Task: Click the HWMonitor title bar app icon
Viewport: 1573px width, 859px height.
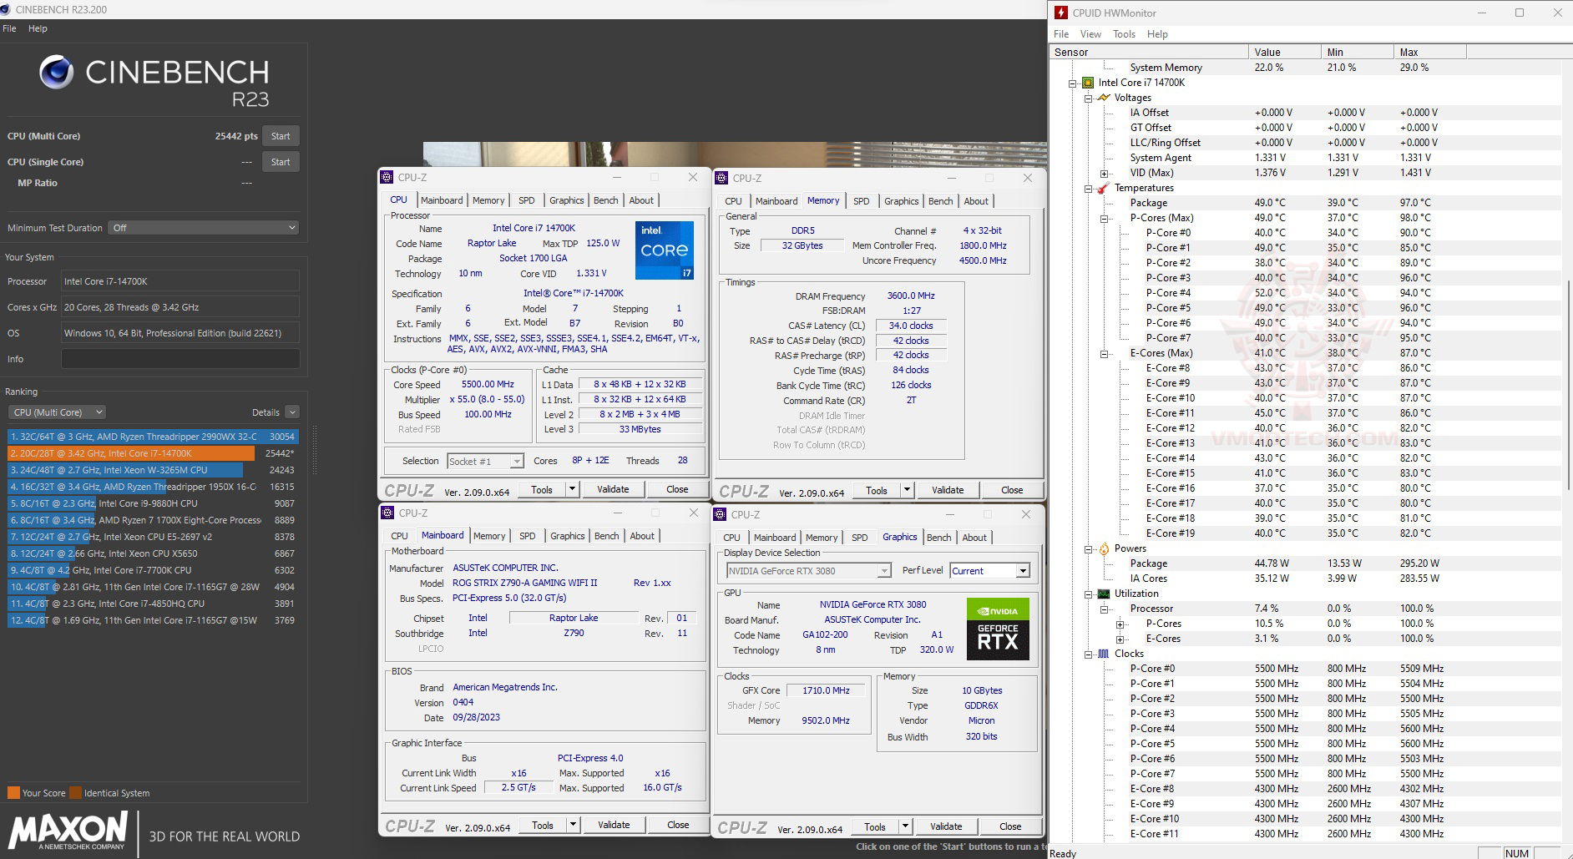Action: coord(1061,13)
